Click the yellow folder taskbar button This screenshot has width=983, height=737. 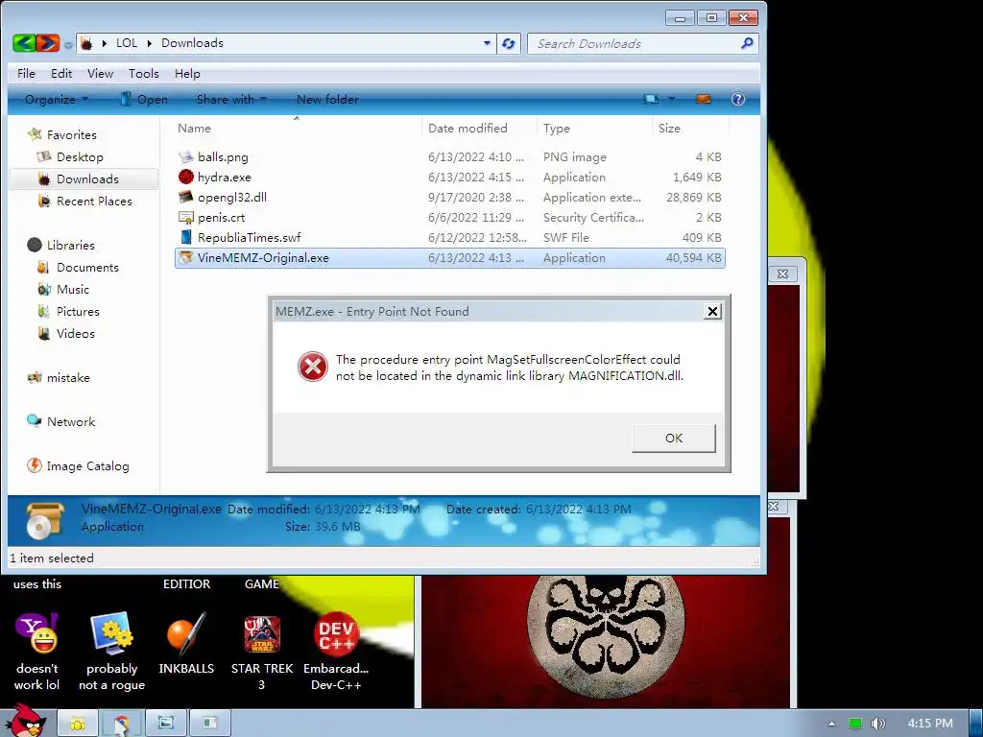point(78,724)
